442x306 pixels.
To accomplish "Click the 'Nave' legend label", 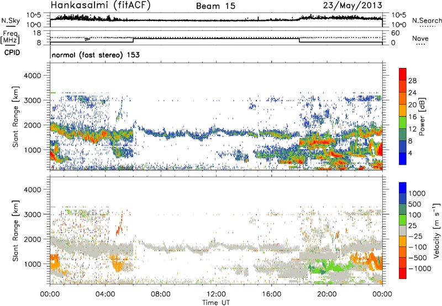I will 420,38.
